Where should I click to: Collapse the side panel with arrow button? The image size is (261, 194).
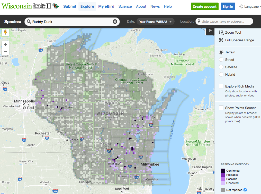tap(210, 31)
